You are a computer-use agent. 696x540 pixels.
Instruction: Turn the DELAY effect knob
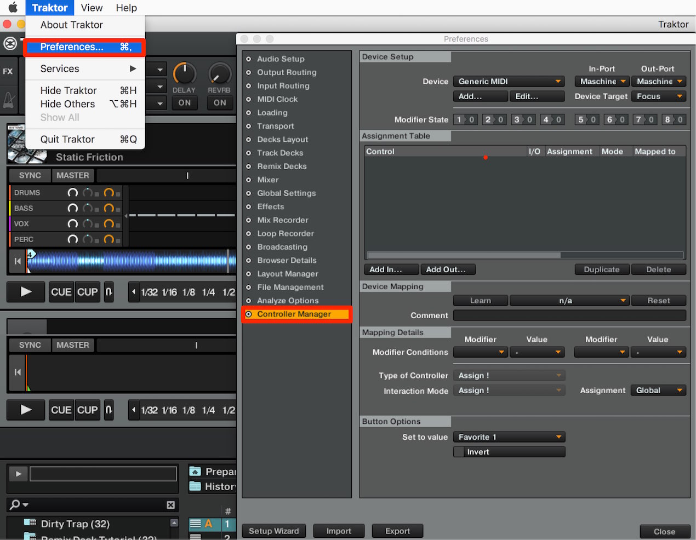pyautogui.click(x=184, y=73)
